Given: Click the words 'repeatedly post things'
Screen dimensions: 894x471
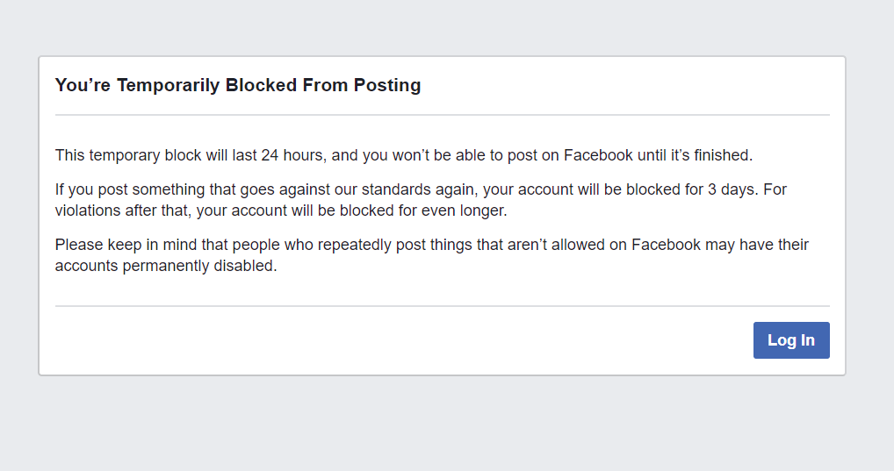Looking at the screenshot, I should coord(395,245).
